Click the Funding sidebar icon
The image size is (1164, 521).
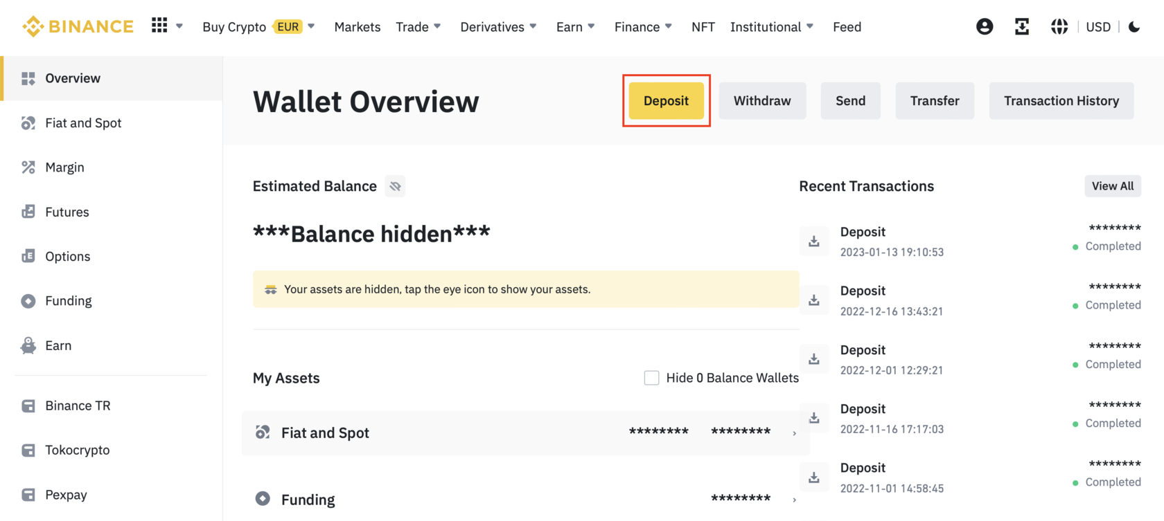coord(28,301)
